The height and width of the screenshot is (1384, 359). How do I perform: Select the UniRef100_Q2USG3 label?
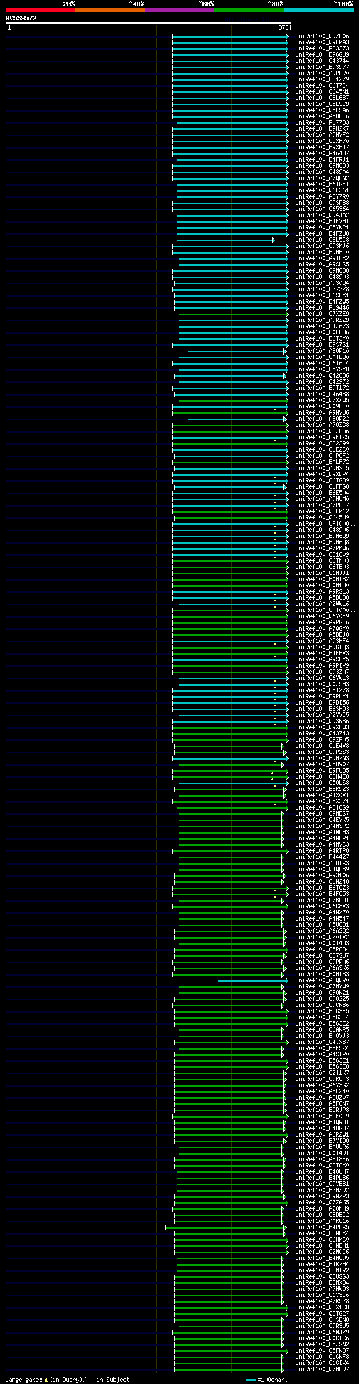[x=322, y=1277]
